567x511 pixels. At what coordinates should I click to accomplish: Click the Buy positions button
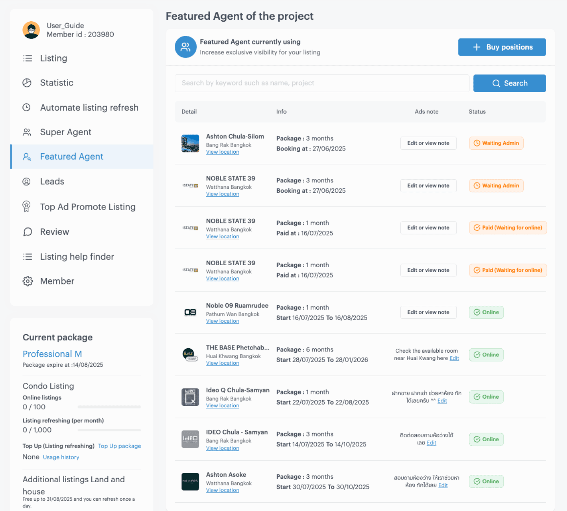tap(502, 47)
